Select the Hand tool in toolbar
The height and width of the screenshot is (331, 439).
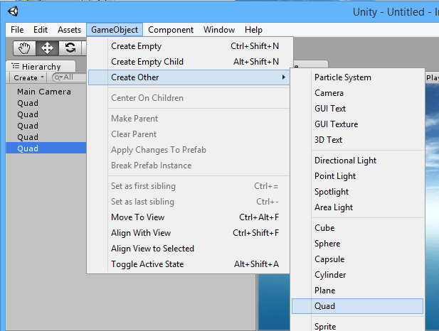coord(25,48)
